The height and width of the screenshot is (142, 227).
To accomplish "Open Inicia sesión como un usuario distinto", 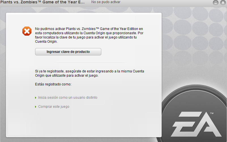I will 68,98.
